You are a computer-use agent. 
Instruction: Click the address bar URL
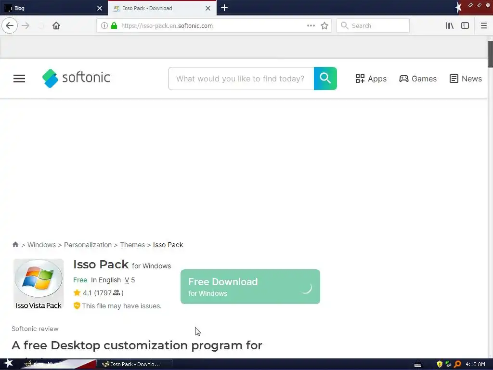click(x=167, y=26)
